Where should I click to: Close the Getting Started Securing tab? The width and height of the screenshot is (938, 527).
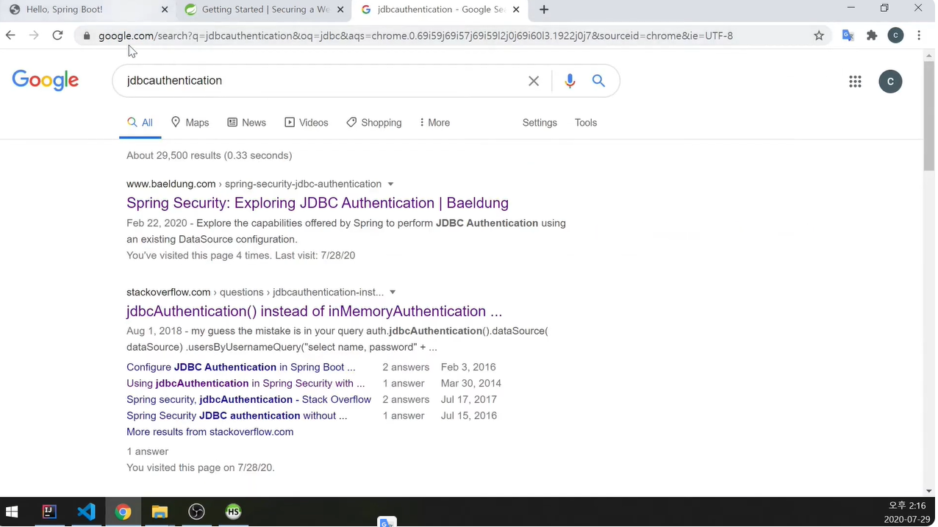[340, 10]
